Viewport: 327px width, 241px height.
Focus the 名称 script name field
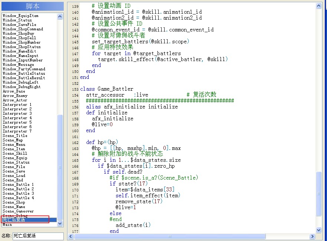pyautogui.click(x=38, y=236)
